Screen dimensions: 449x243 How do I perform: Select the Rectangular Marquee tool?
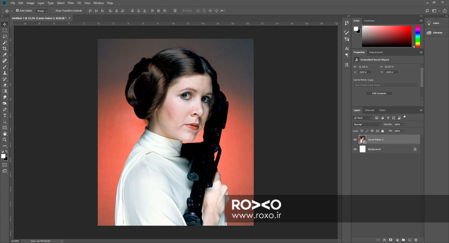tap(4, 30)
